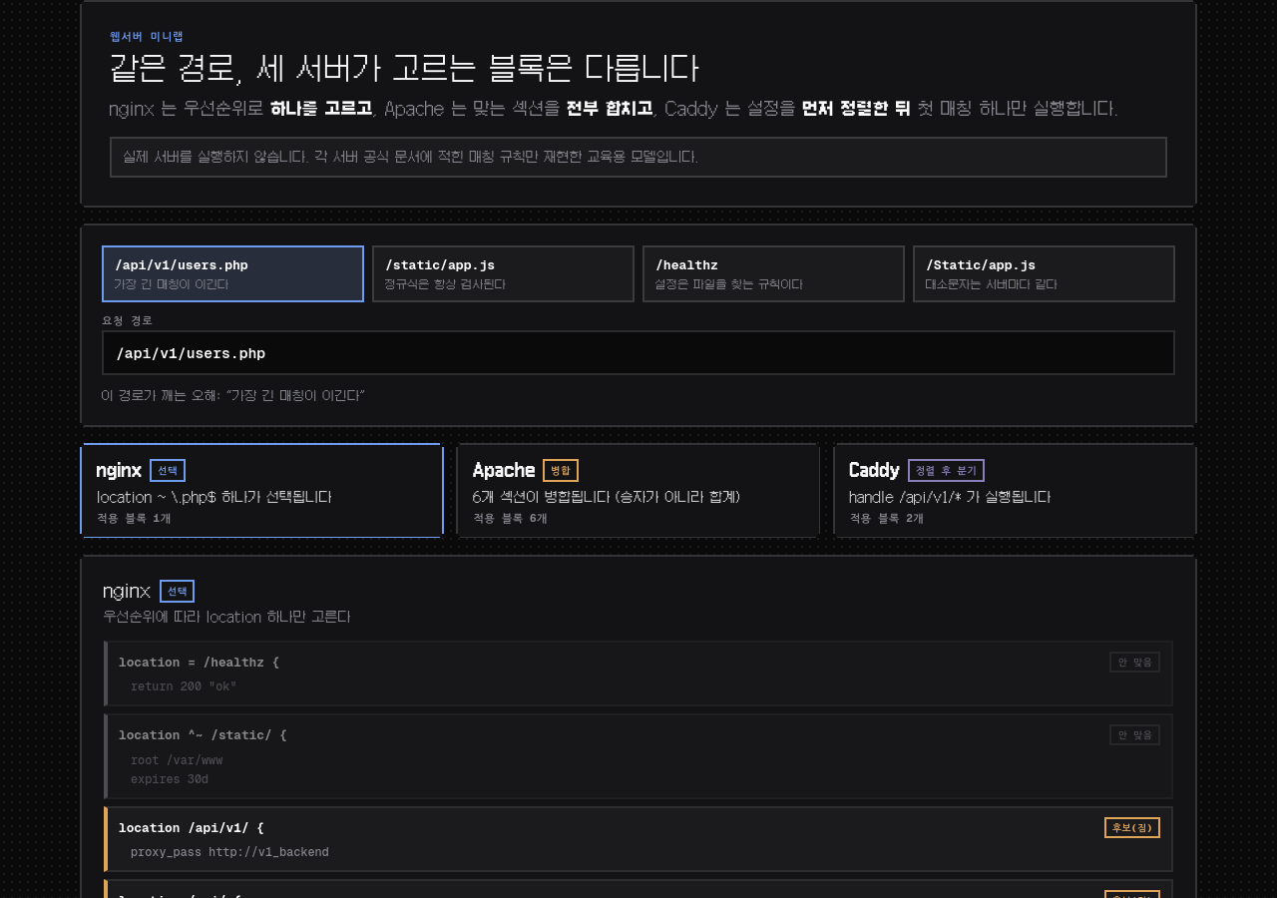Click the 웹서버 미니랩 label
Image resolution: width=1277 pixels, height=898 pixels.
[x=147, y=36]
